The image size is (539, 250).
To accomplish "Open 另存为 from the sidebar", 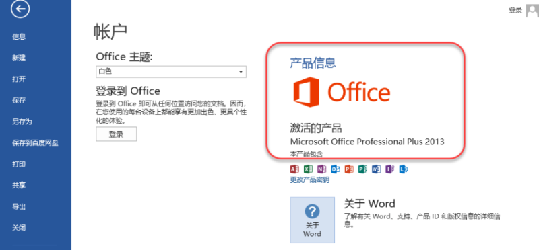I will pyautogui.click(x=22, y=122).
